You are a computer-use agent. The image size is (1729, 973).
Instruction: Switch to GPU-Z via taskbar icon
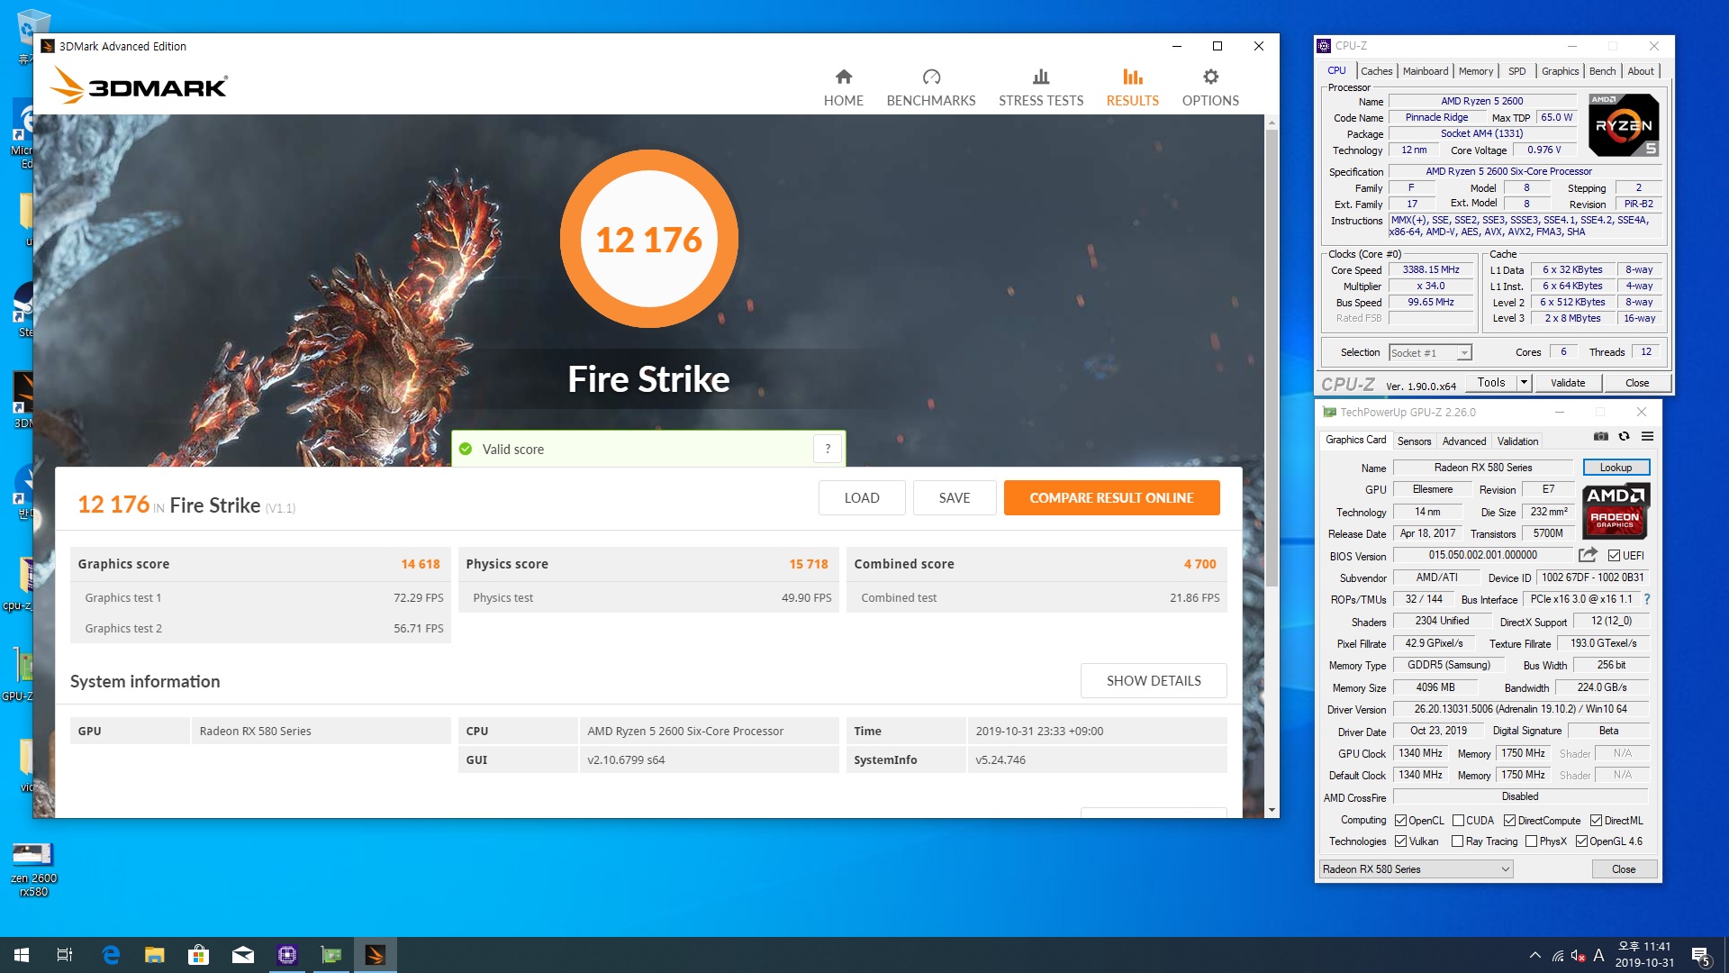(331, 955)
